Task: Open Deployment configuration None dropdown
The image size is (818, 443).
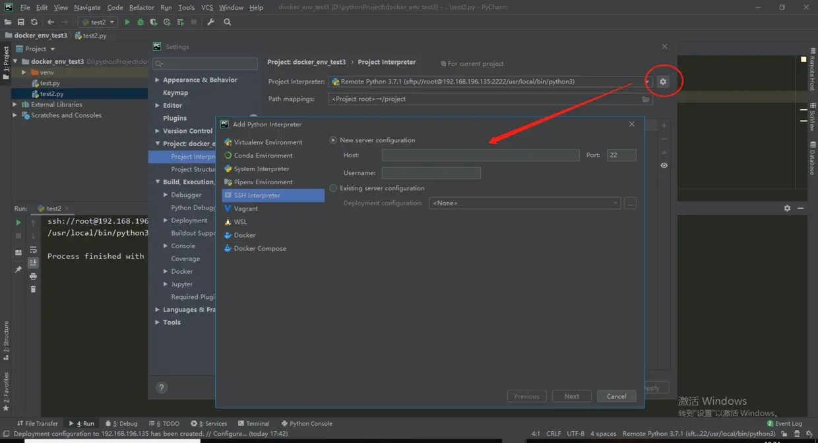Action: 524,203
